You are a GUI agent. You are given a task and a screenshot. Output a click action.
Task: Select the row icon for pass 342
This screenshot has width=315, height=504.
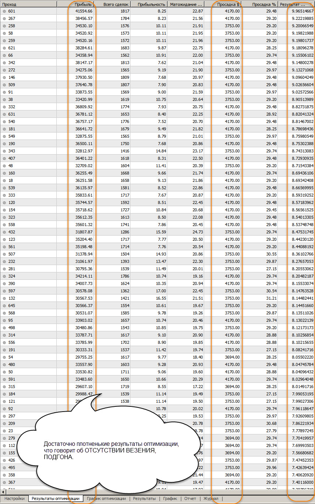4,63
